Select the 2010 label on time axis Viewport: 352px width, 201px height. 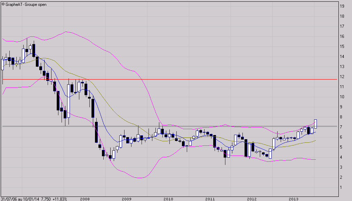click(x=168, y=199)
